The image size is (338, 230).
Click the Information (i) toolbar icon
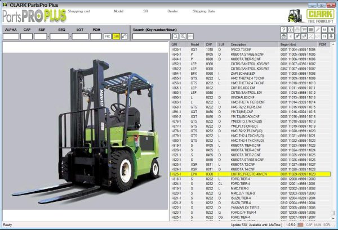point(291,30)
